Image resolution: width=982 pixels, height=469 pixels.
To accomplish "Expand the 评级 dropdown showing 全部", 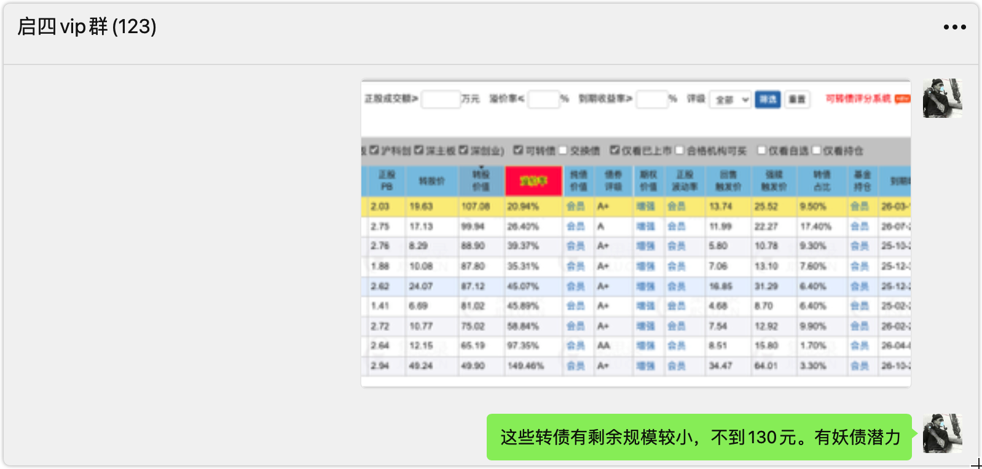I will click(x=731, y=99).
